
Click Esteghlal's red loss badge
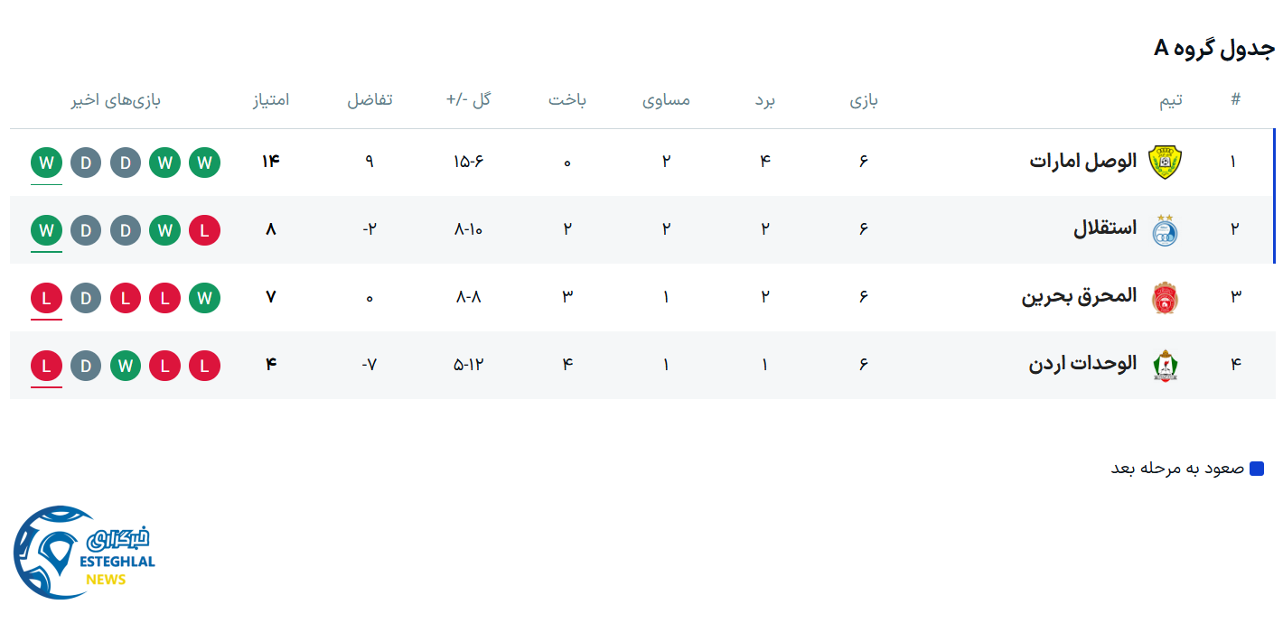click(x=204, y=231)
